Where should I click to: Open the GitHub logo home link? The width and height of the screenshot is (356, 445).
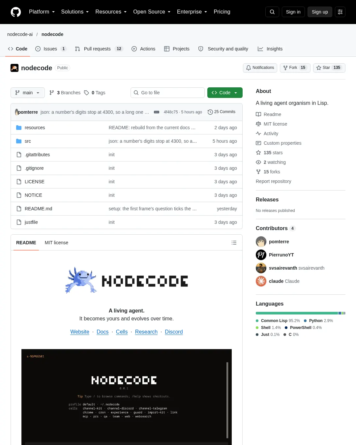pos(16,12)
